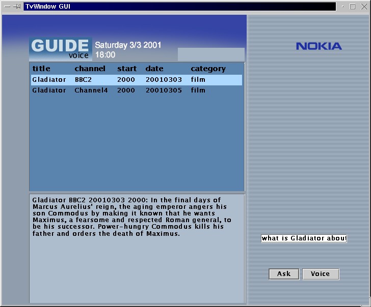Close the TvWindow GUI window
Screen dimensions: 371x307
(364, 7)
